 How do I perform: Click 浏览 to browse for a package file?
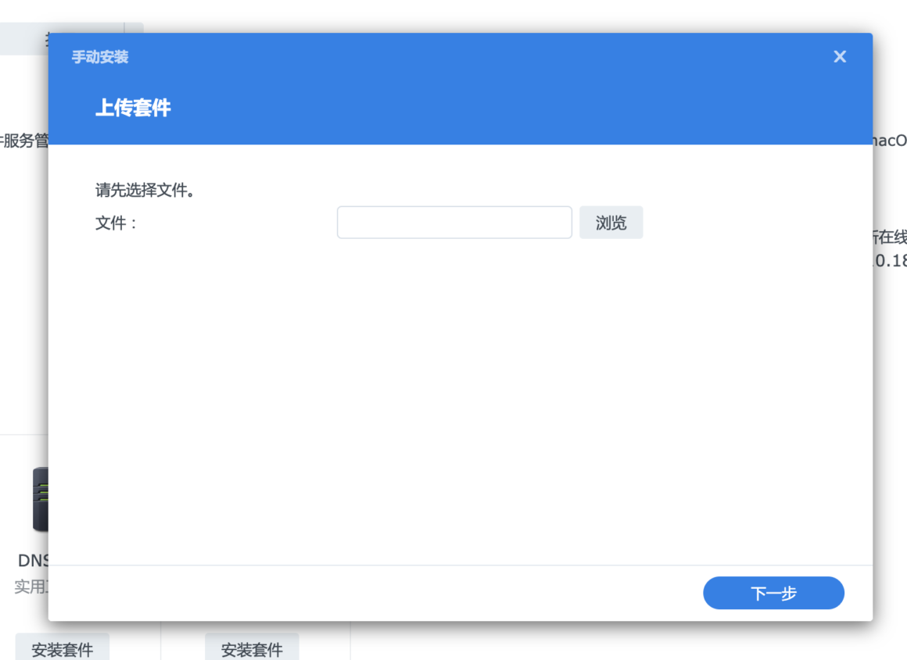(x=611, y=222)
